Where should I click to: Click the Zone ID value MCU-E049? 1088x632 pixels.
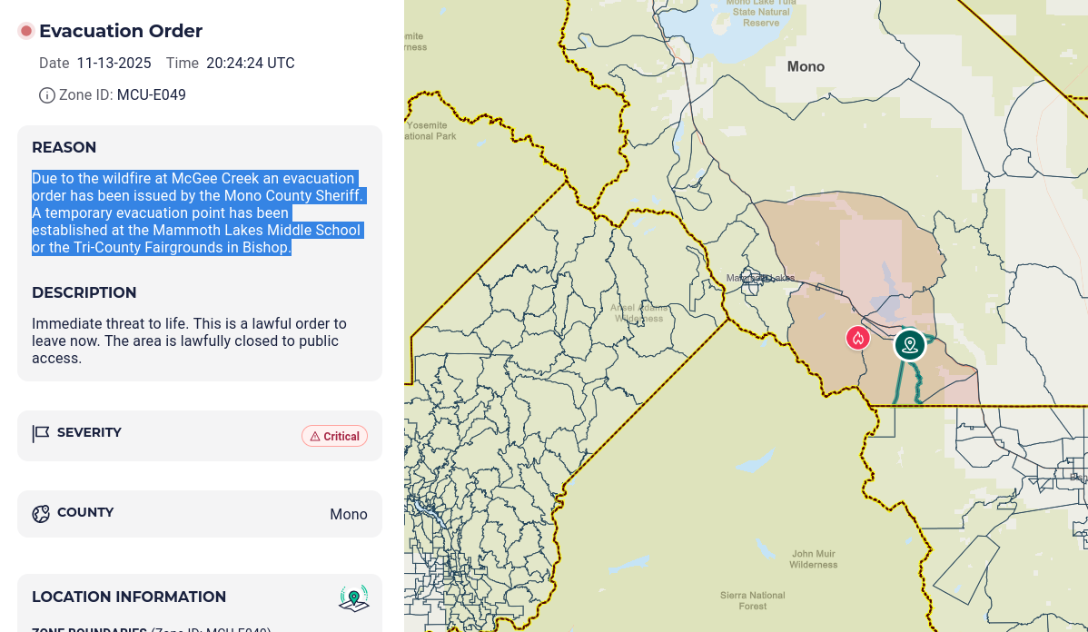click(x=152, y=95)
